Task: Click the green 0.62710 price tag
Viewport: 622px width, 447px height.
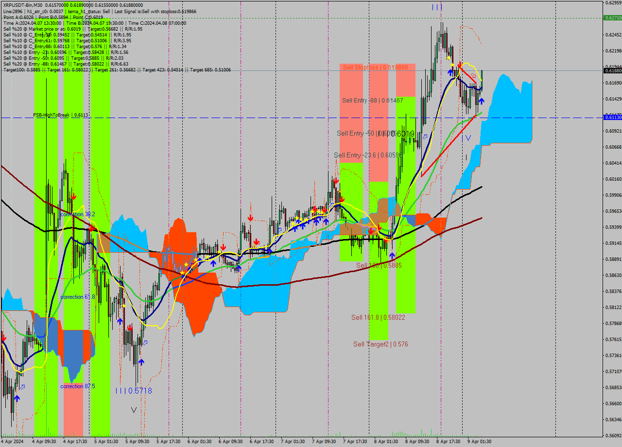Action: tap(612, 17)
